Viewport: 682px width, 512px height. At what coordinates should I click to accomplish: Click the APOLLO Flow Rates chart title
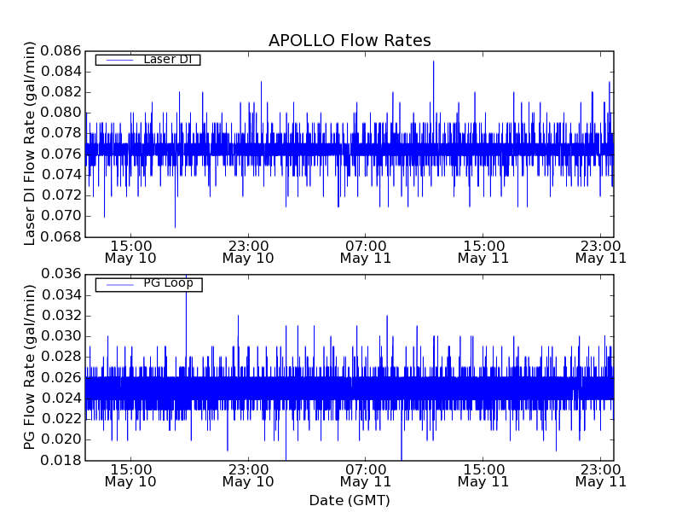click(350, 40)
